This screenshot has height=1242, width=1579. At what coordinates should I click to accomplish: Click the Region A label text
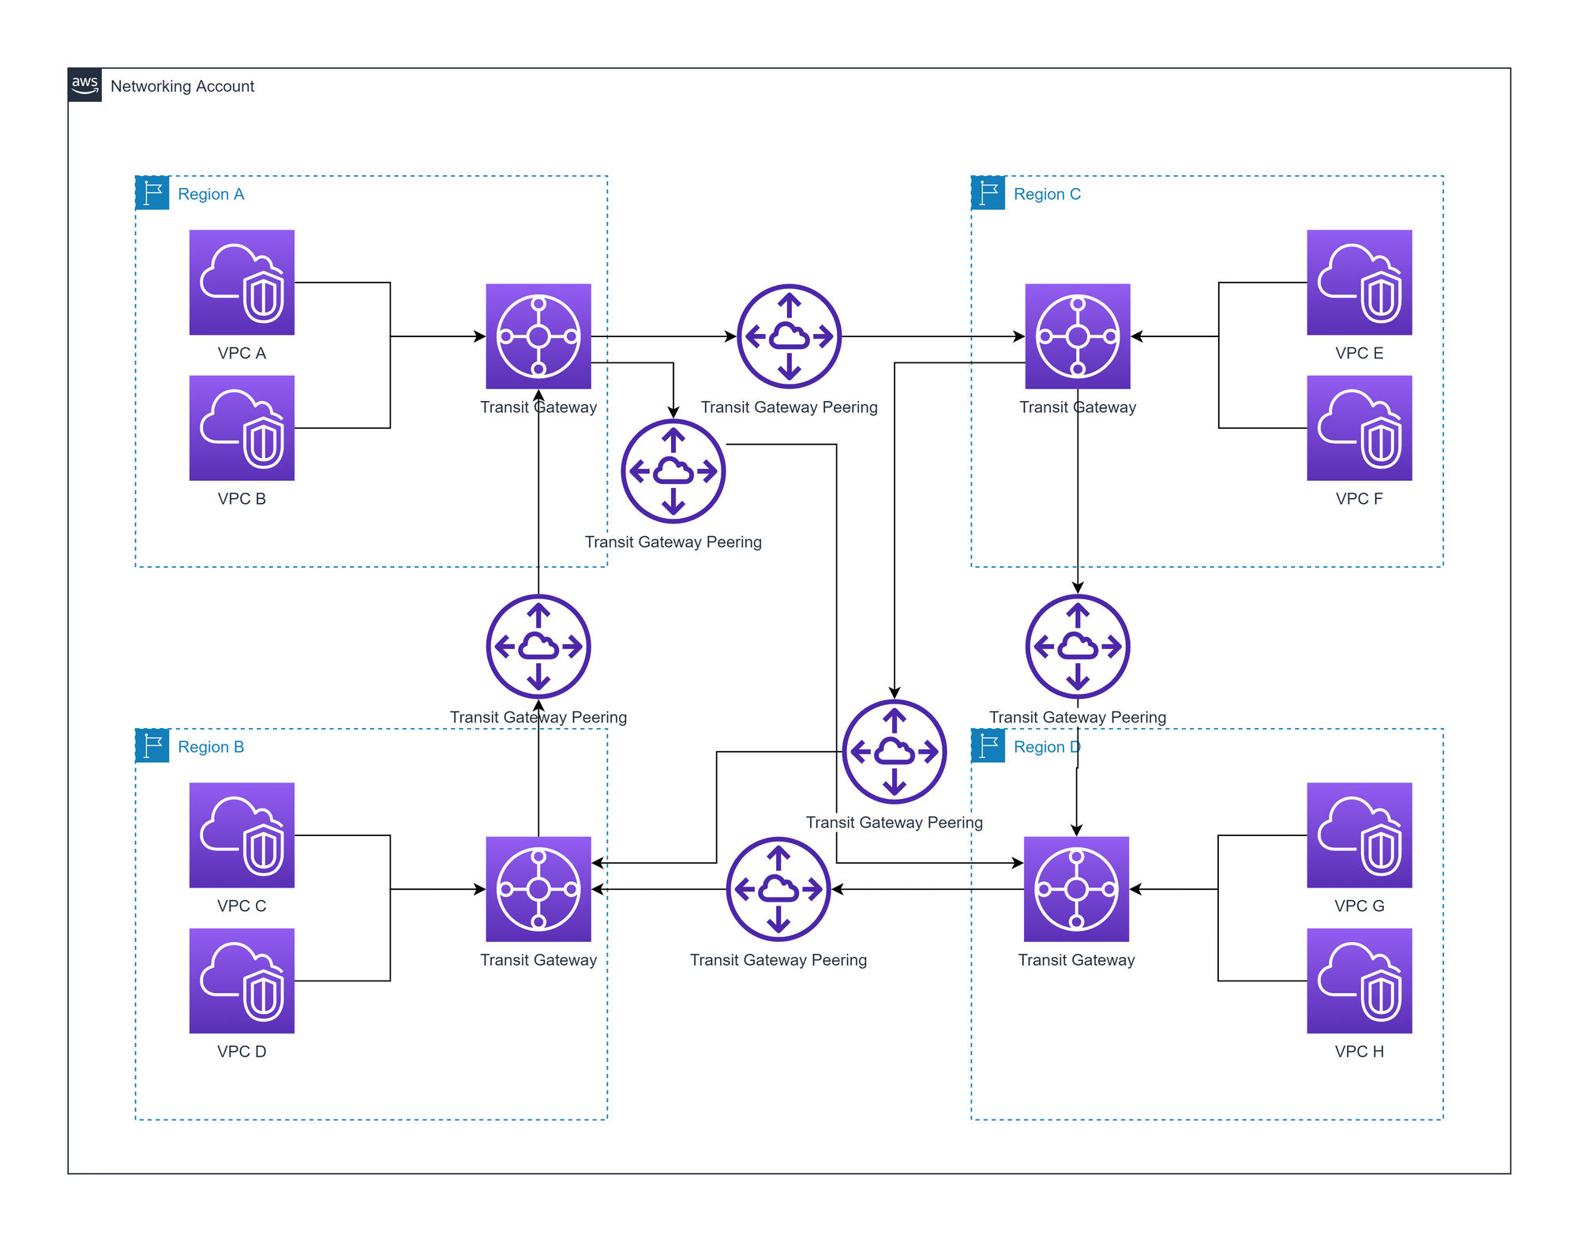(211, 194)
